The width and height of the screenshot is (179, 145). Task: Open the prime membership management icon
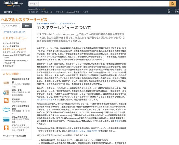(x=6, y=109)
